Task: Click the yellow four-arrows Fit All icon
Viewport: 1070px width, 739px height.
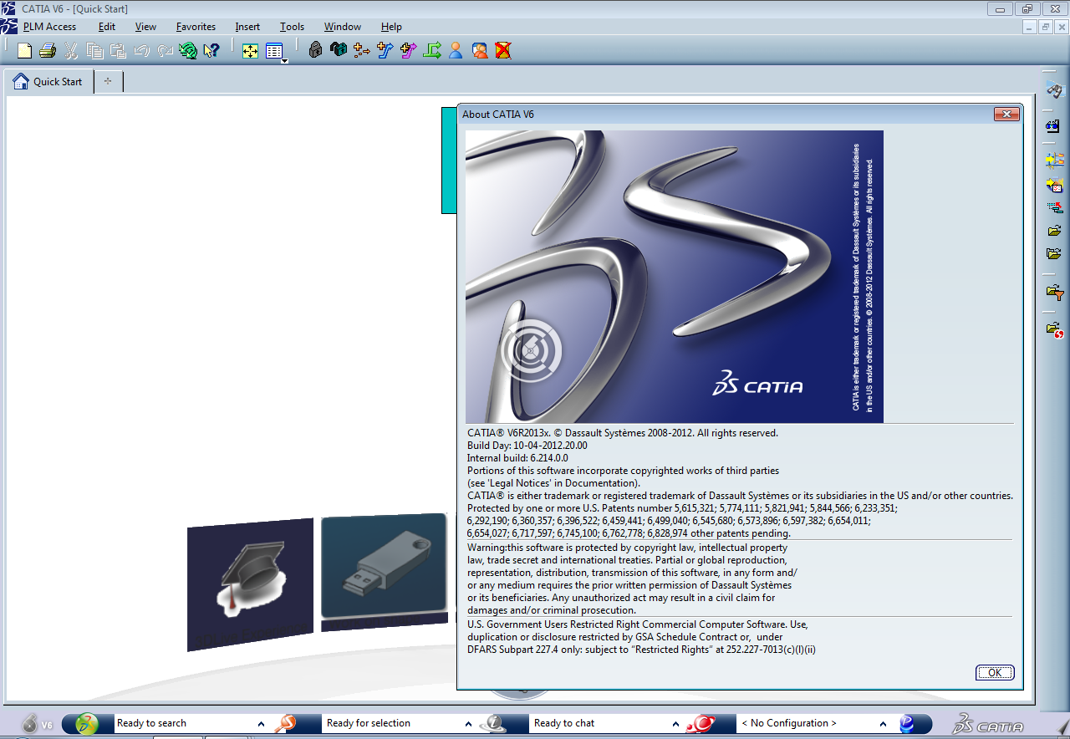Action: pos(250,51)
